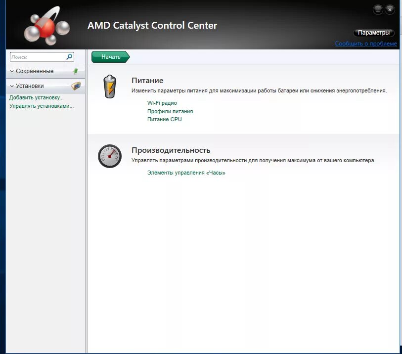Click the AMD Catalyst logo
The image size is (402, 354).
46,26
